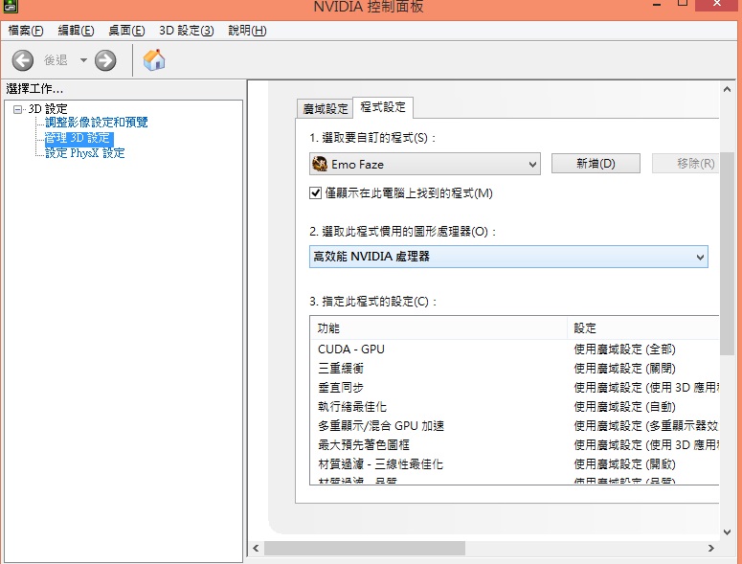This screenshot has height=564, width=742.
Task: Click the Emo Faze program icon
Action: click(x=320, y=164)
